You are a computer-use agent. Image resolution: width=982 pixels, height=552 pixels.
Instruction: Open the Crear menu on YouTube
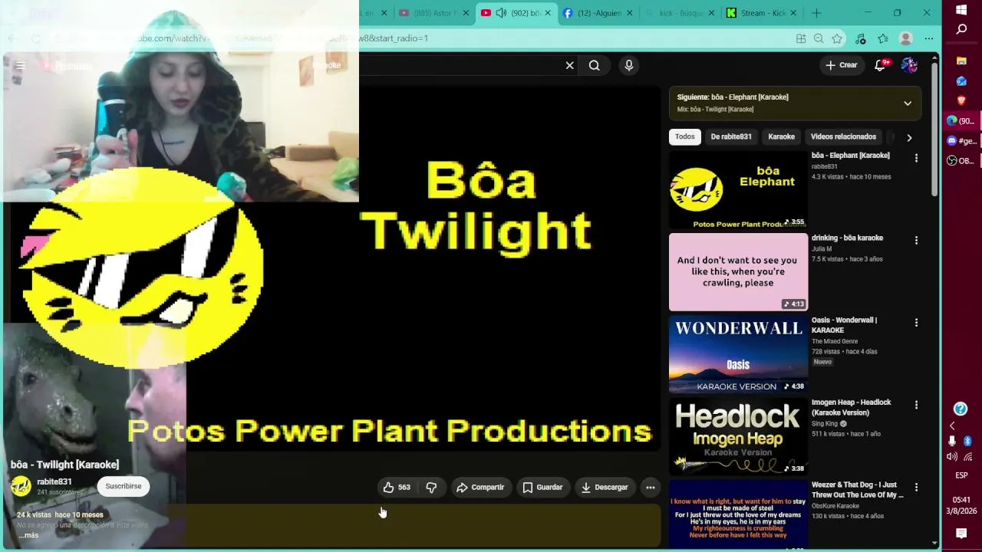[x=842, y=65]
